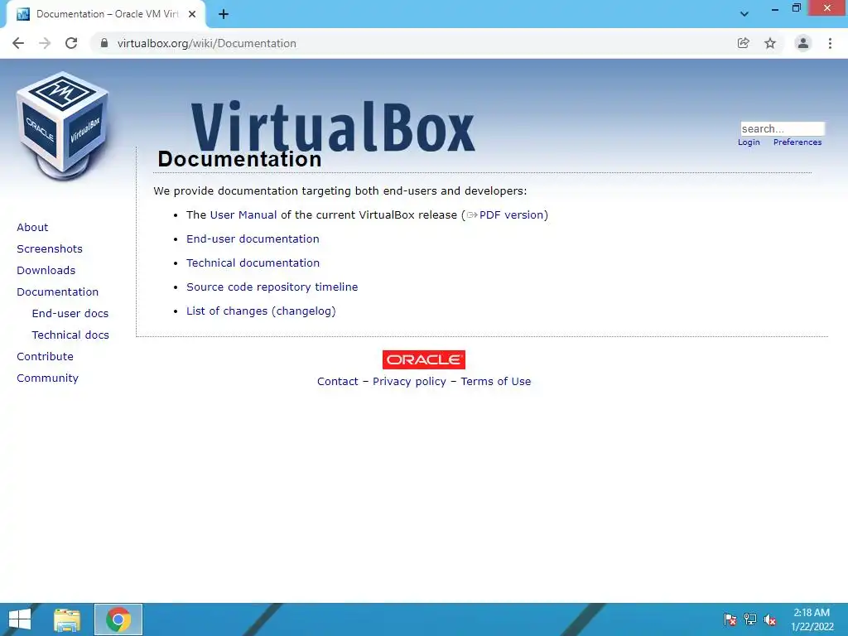This screenshot has height=636, width=848.
Task: Open List of changes (changelog) link
Action: pos(261,311)
